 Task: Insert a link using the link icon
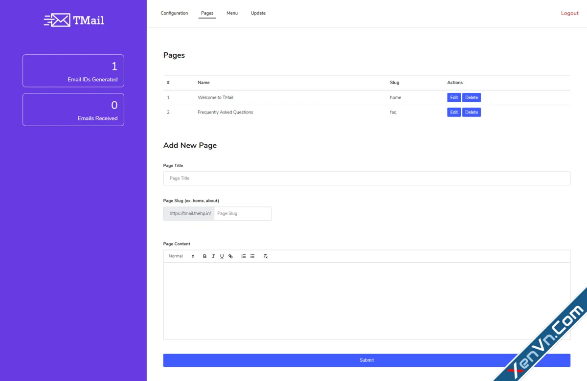coord(230,256)
